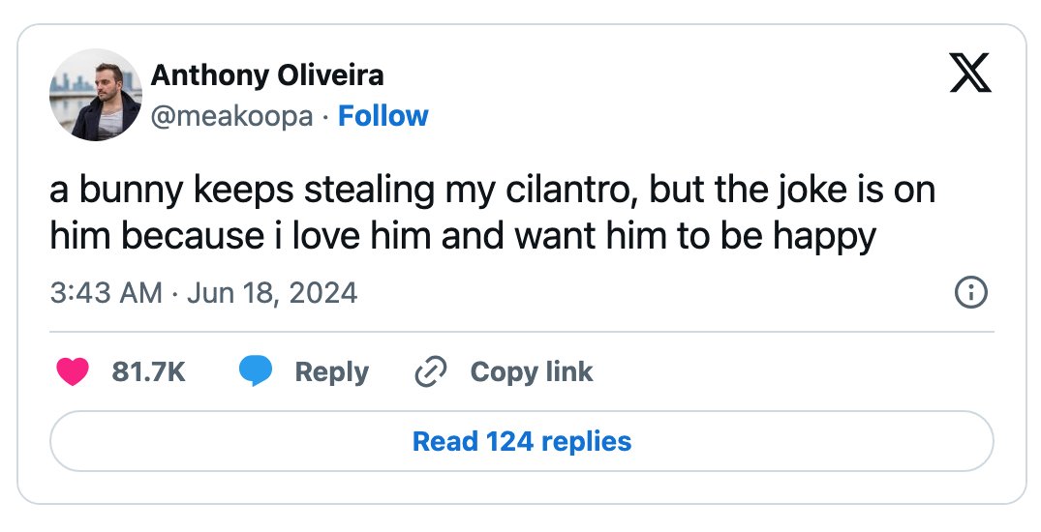Click the Jun 18, 2024 date
The height and width of the screenshot is (532, 1041).
[x=272, y=292]
